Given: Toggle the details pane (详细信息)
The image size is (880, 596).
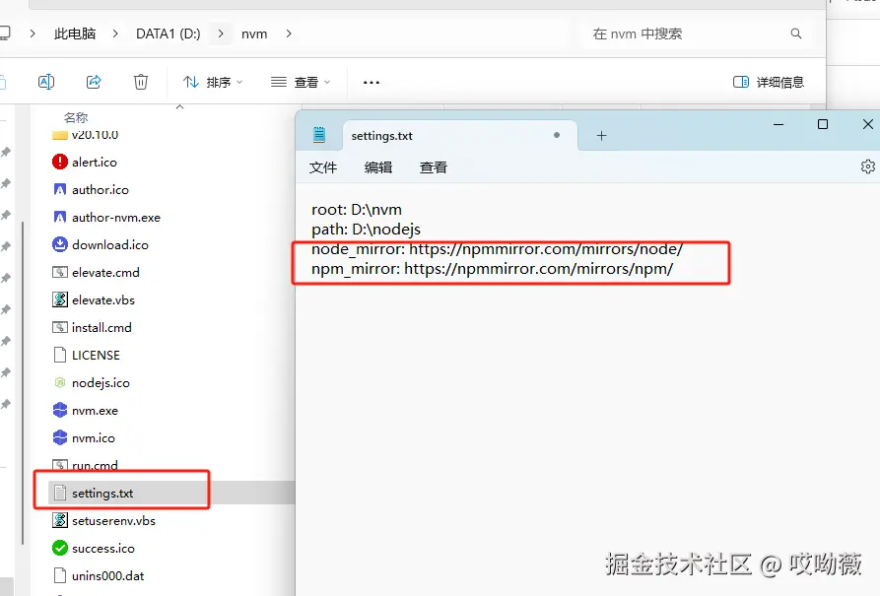Looking at the screenshot, I should click(769, 82).
